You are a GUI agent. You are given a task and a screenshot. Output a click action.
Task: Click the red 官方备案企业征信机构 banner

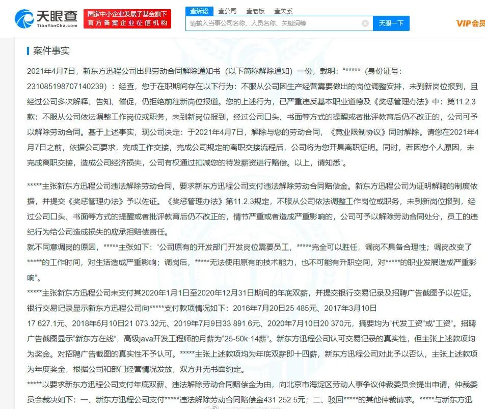click(x=127, y=19)
